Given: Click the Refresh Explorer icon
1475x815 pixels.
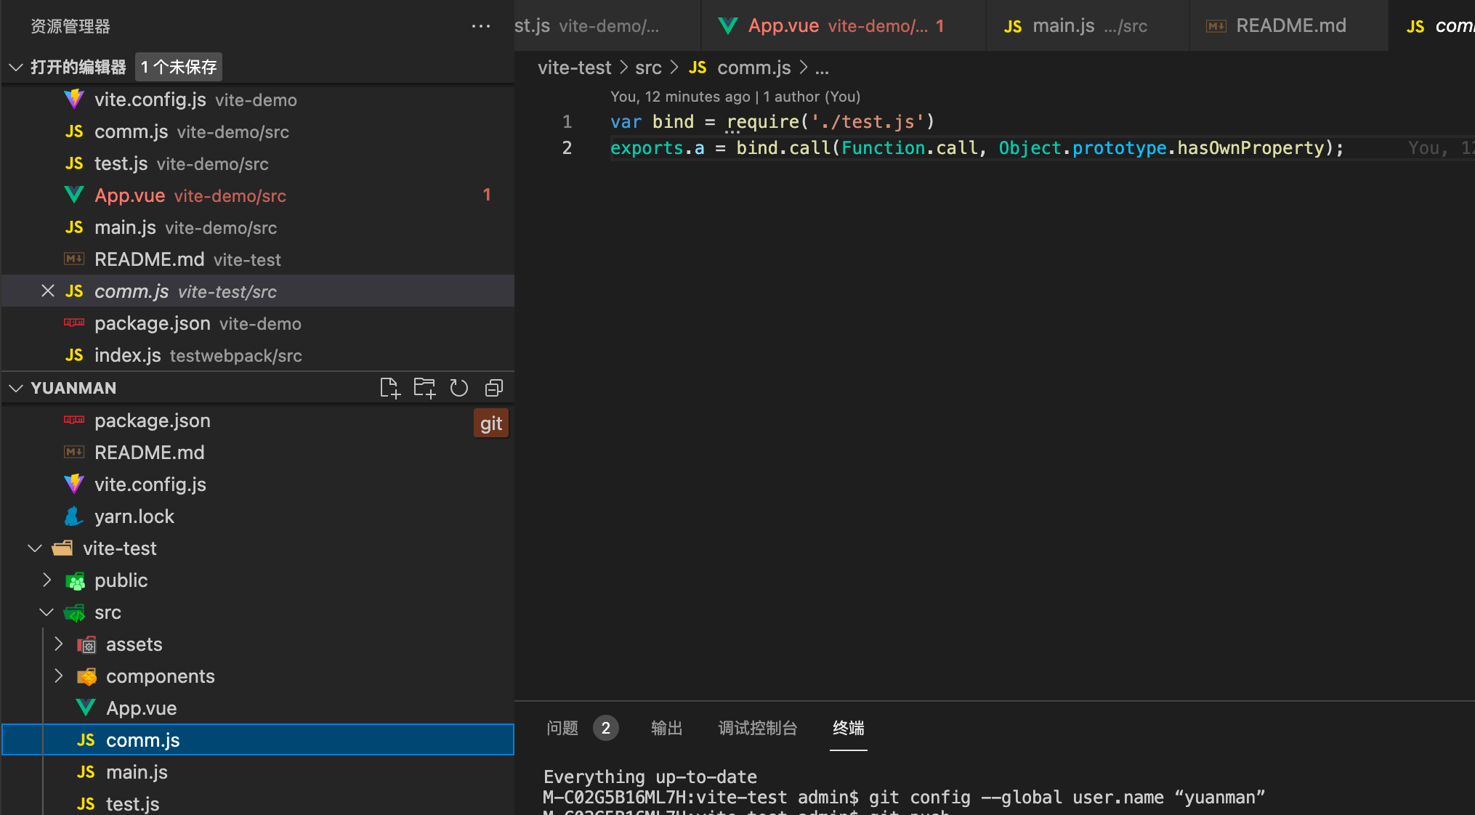Looking at the screenshot, I should [x=459, y=388].
